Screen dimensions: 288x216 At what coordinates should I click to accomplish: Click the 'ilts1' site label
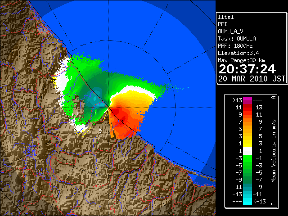coord(226,17)
